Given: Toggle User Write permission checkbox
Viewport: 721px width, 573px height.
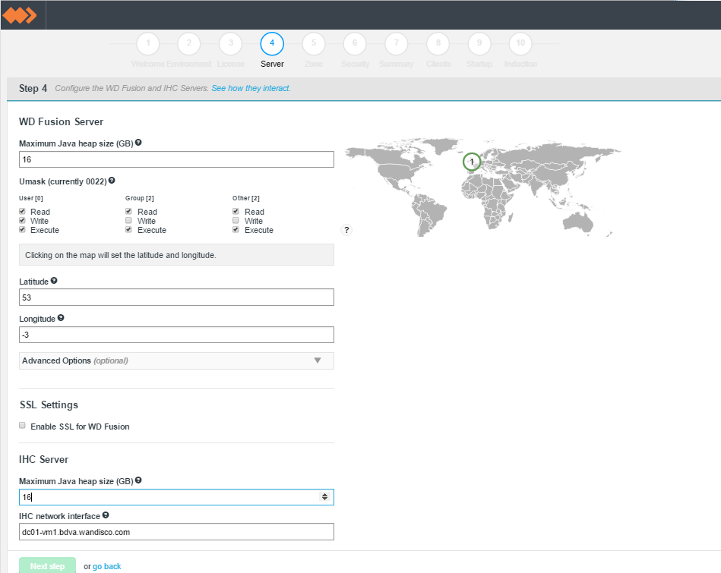Looking at the screenshot, I should pyautogui.click(x=22, y=221).
